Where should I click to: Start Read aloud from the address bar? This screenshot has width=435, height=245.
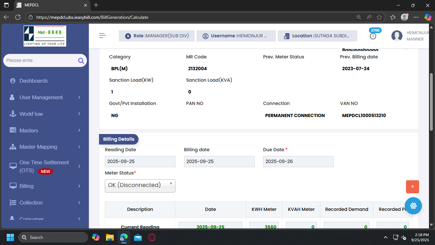pos(369,17)
